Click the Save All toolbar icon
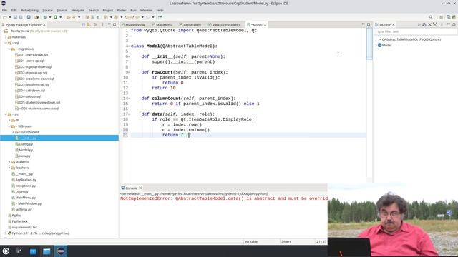 tap(21, 17)
